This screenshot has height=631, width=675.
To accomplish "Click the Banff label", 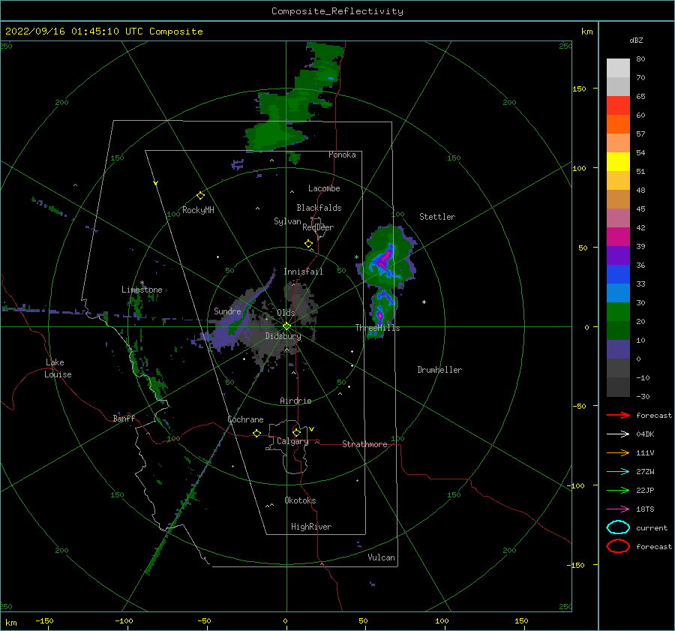I will [124, 418].
